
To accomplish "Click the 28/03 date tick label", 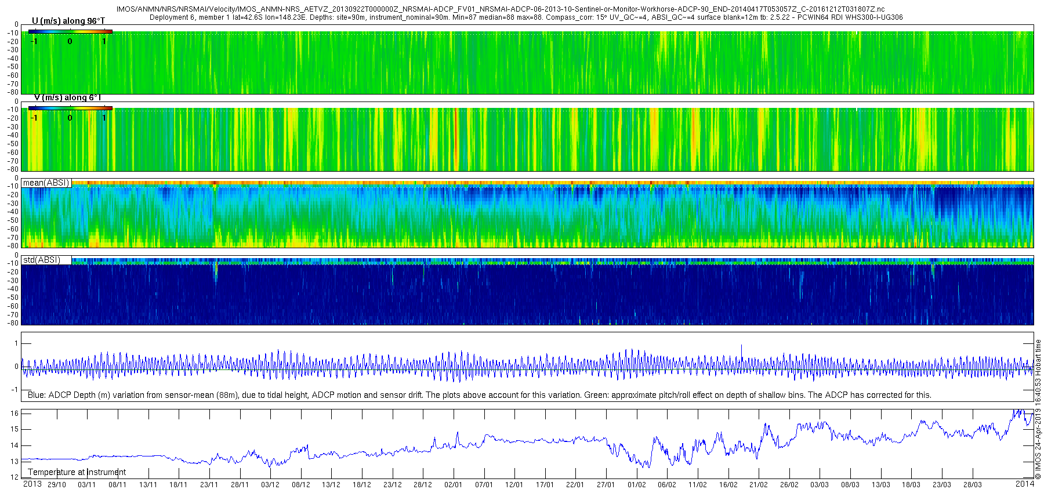I will 972,485.
